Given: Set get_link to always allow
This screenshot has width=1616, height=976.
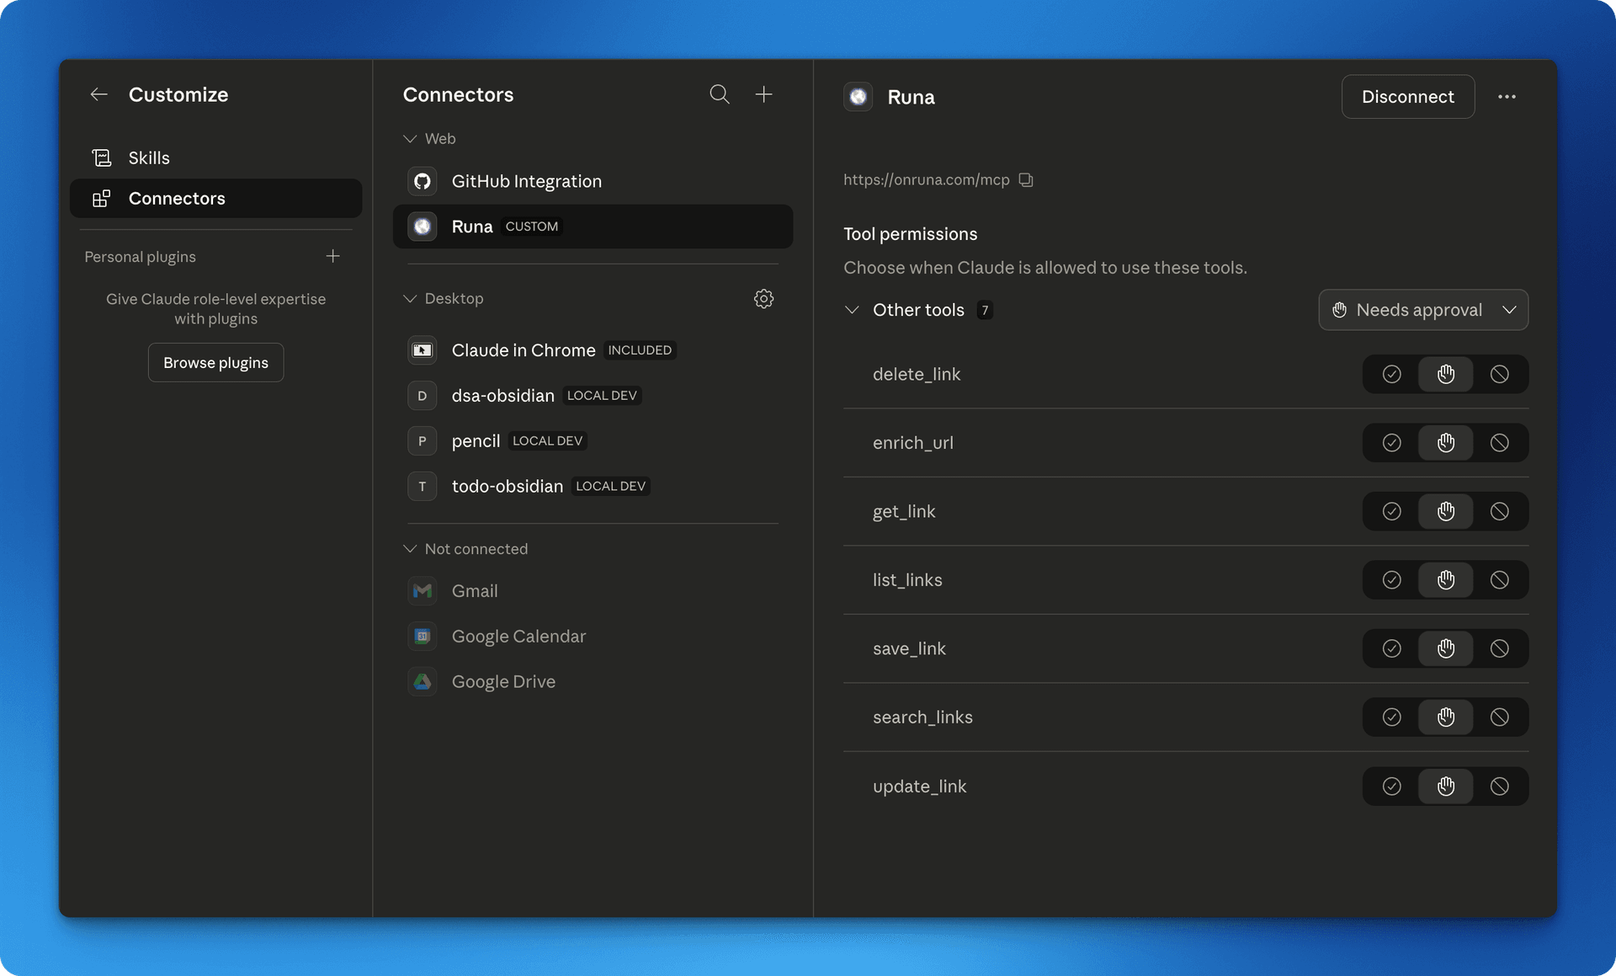Looking at the screenshot, I should (1391, 511).
